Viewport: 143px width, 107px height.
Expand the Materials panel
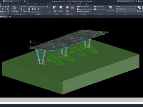coord(84,14)
